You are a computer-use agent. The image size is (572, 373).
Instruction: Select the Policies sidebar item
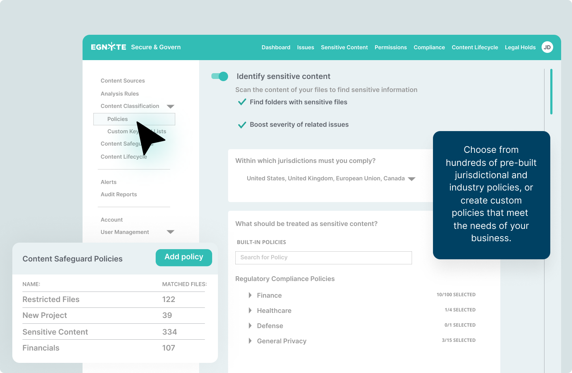click(x=118, y=119)
